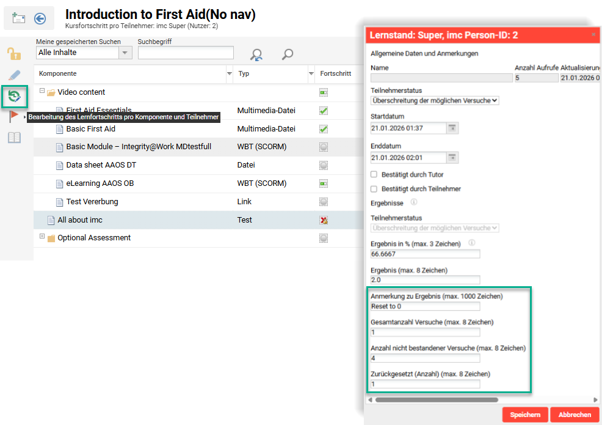
Task: Click the Abbrechen button
Action: pyautogui.click(x=574, y=415)
